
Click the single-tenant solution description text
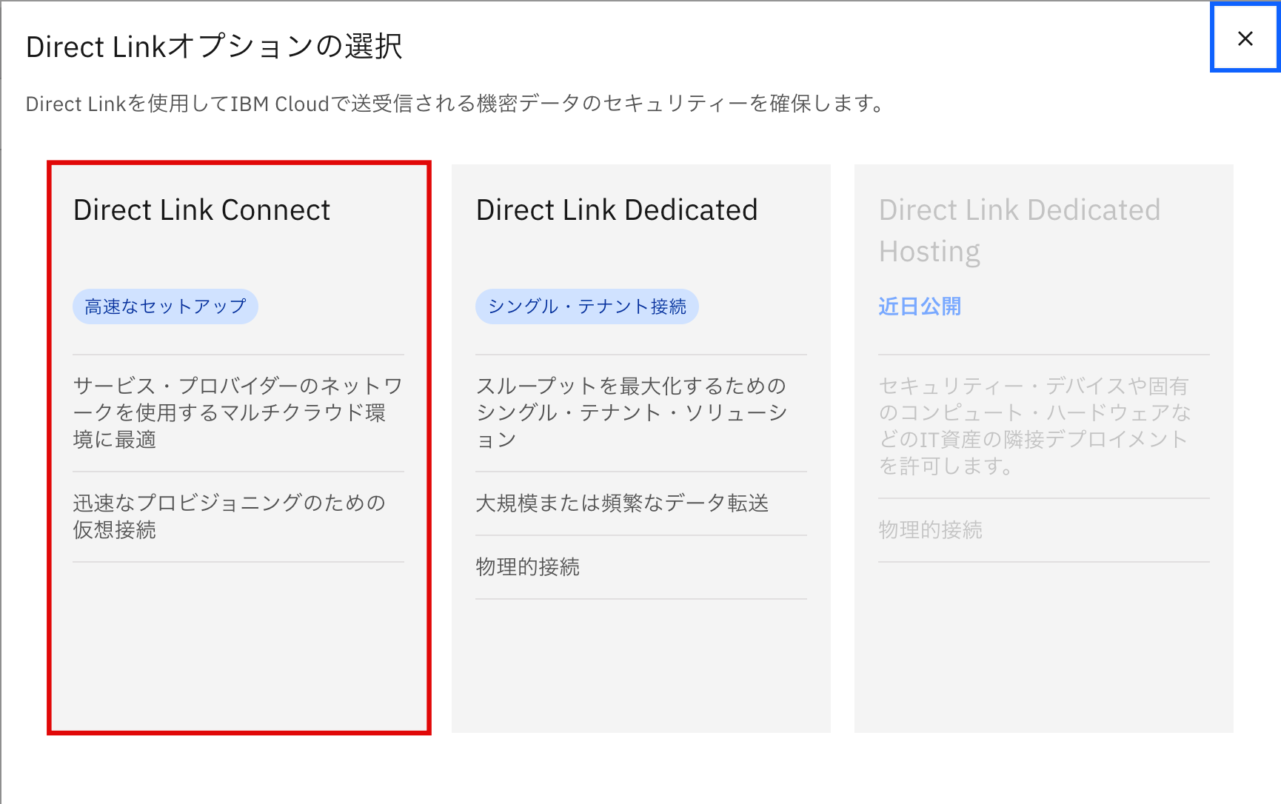pos(631,412)
